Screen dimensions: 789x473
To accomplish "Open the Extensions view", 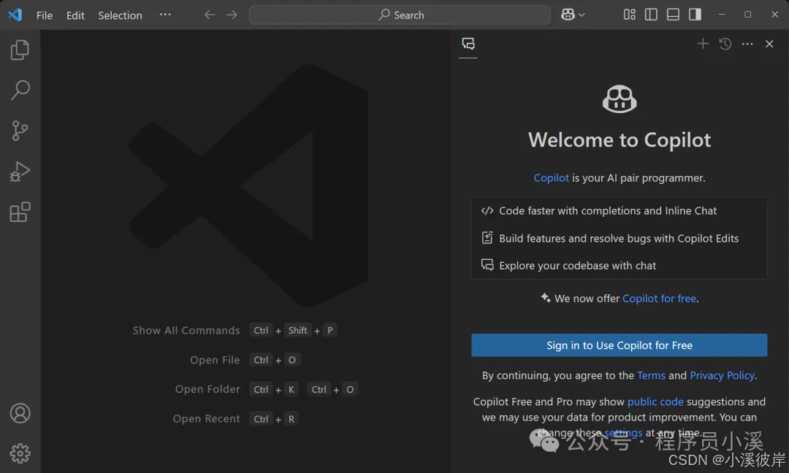I will [20, 212].
